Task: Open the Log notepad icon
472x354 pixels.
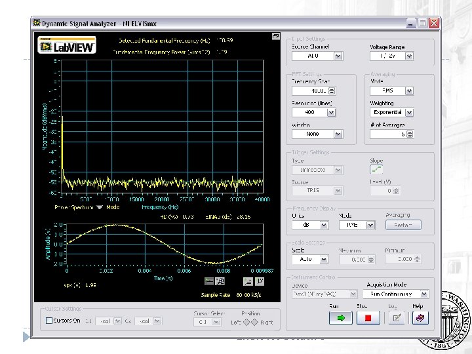Action: [396, 318]
